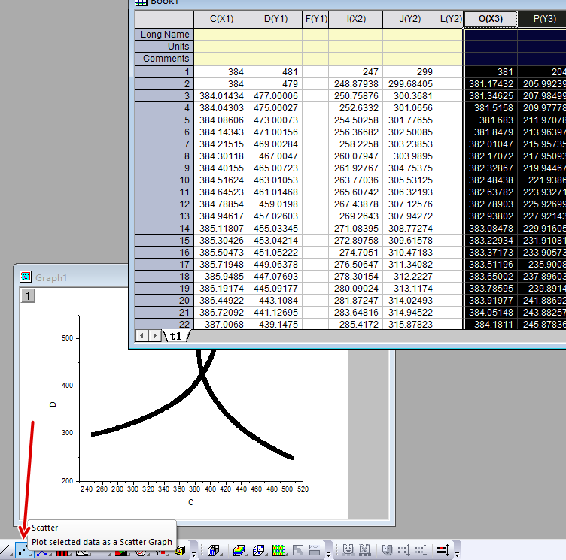Click the 3D bars plot icon
The height and width of the screenshot is (560, 566).
(213, 552)
